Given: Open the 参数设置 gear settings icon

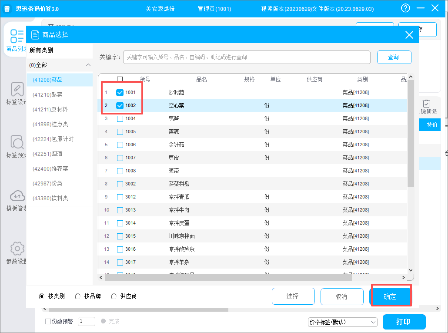Looking at the screenshot, I should (x=17, y=249).
